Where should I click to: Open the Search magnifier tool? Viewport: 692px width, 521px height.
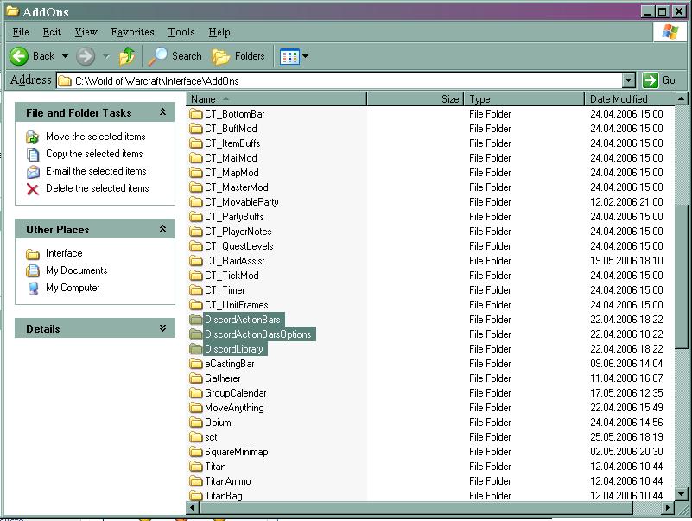[x=157, y=56]
